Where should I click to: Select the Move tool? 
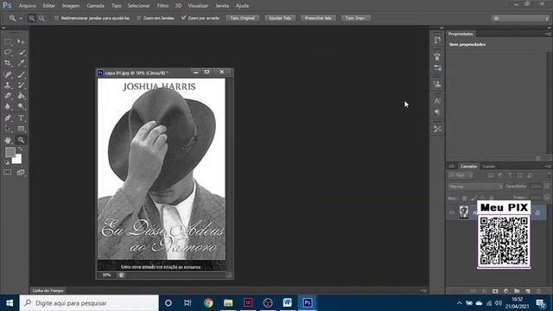[21, 41]
